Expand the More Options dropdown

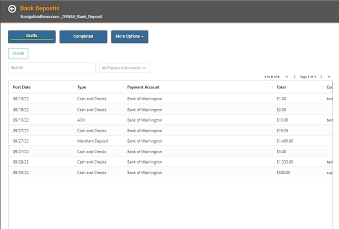tap(130, 36)
